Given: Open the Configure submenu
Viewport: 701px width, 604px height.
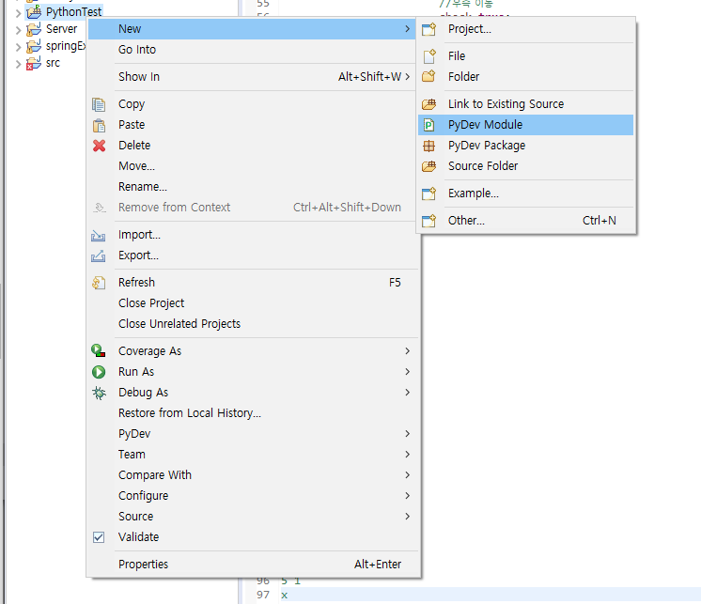Looking at the screenshot, I should [x=253, y=495].
